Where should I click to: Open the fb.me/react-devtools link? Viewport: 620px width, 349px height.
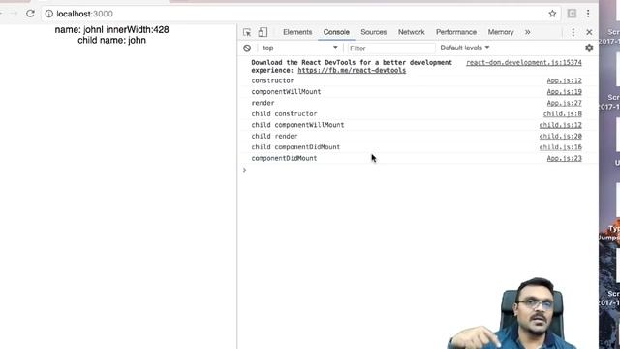click(352, 70)
